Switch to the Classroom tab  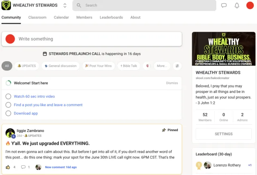(37, 17)
